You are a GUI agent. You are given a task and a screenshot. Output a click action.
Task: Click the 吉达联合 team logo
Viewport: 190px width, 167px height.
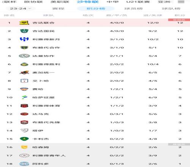(24, 23)
